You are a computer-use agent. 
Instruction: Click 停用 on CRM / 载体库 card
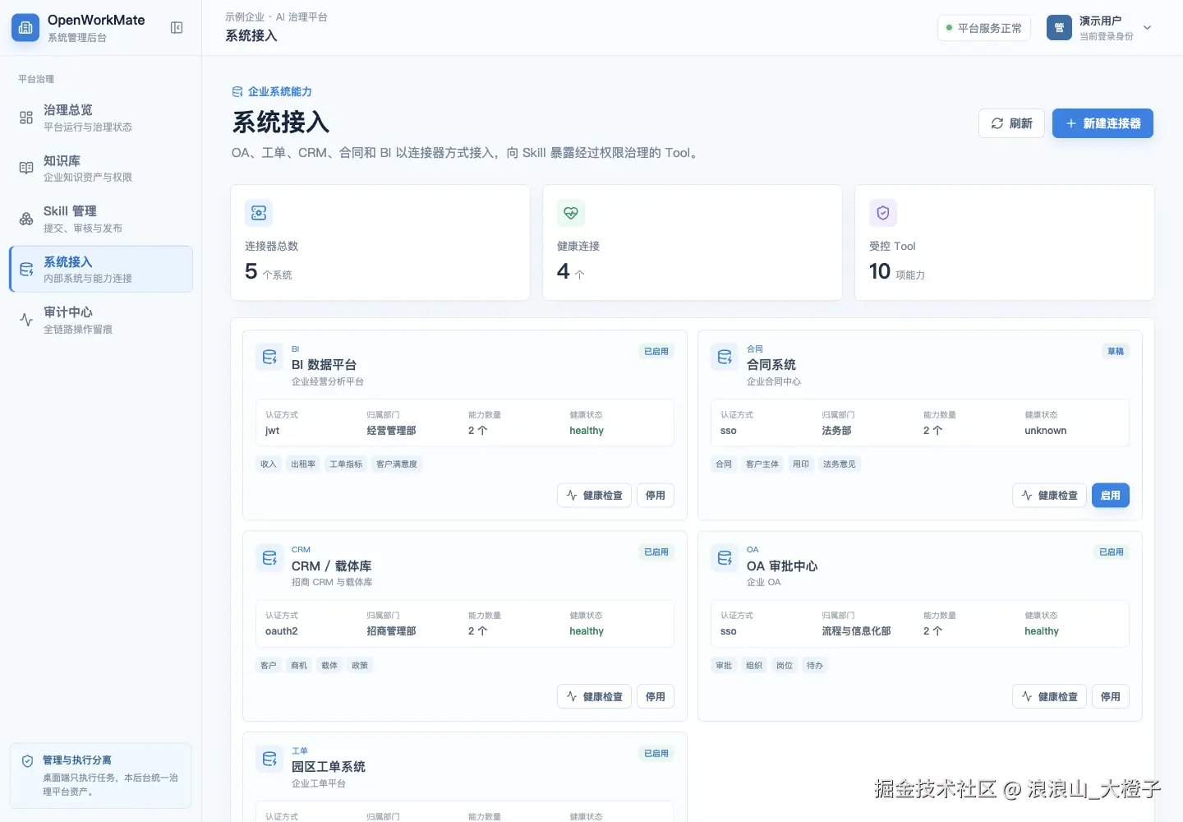[656, 697]
